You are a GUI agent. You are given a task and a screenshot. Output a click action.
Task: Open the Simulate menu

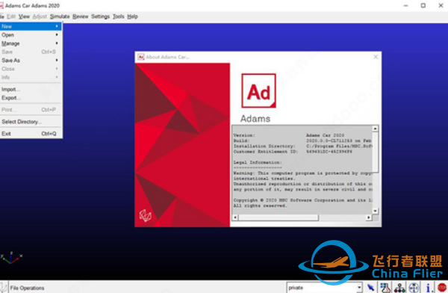(60, 16)
